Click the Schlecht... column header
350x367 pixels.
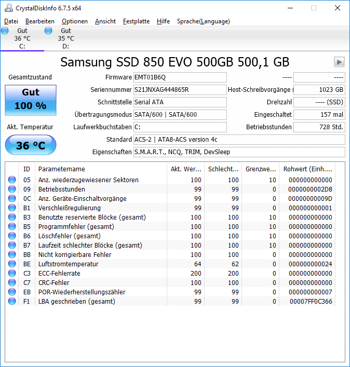223,169
